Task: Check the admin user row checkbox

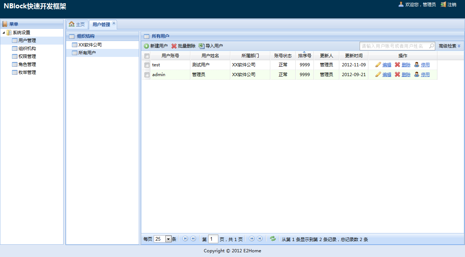Action: 147,75
